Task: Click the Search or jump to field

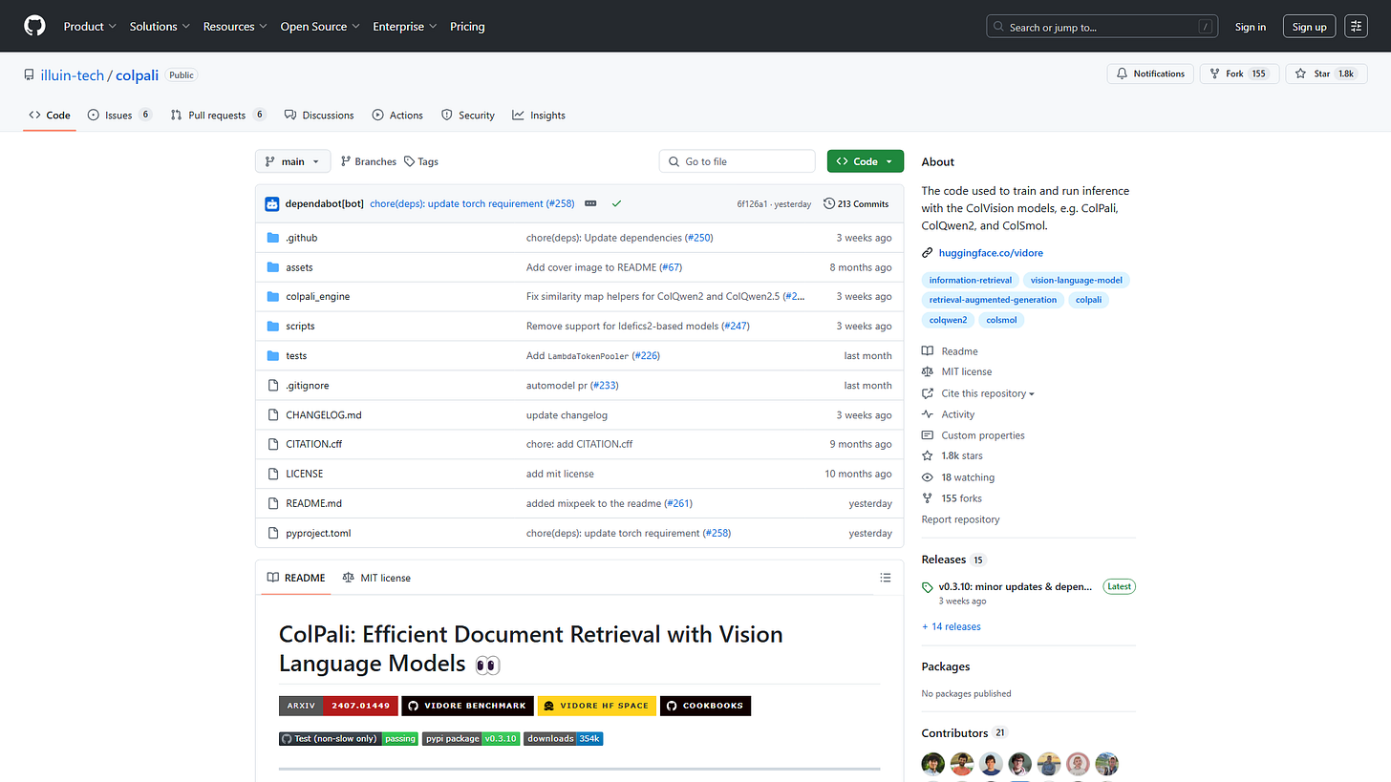Action: (x=1102, y=27)
